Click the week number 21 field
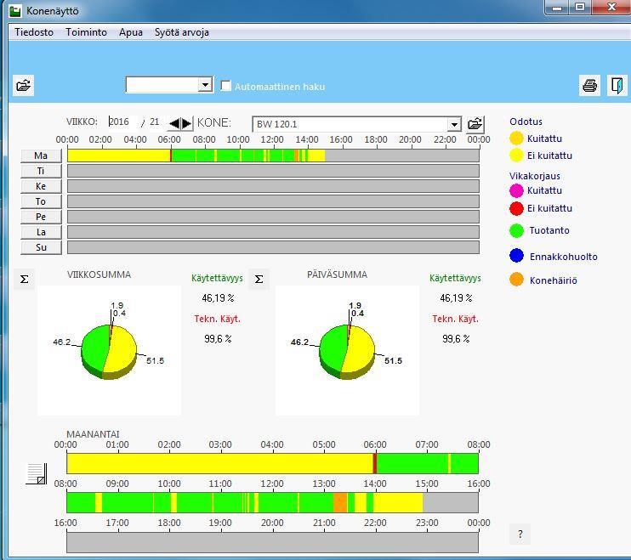The width and height of the screenshot is (631, 560). tap(155, 122)
